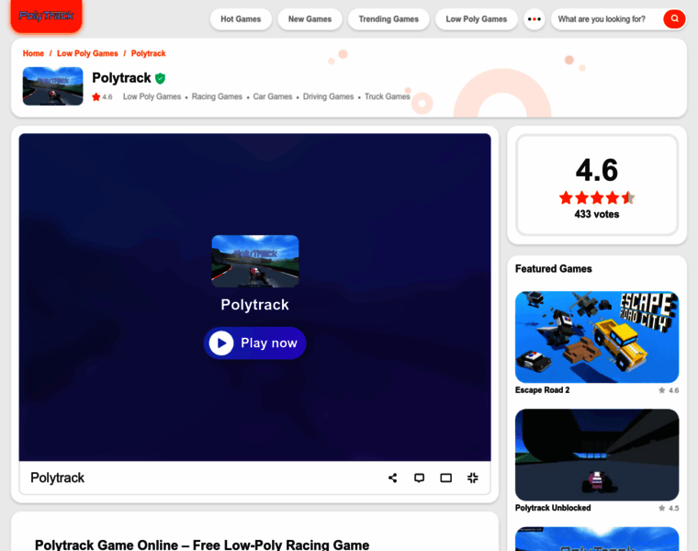Open the New Games menu item
The height and width of the screenshot is (551, 698).
tap(310, 19)
